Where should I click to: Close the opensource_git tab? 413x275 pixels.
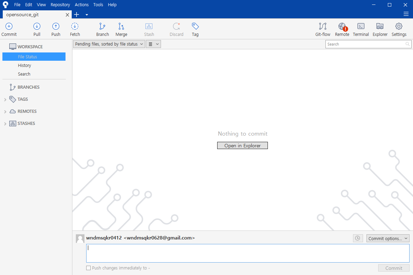(x=68, y=15)
